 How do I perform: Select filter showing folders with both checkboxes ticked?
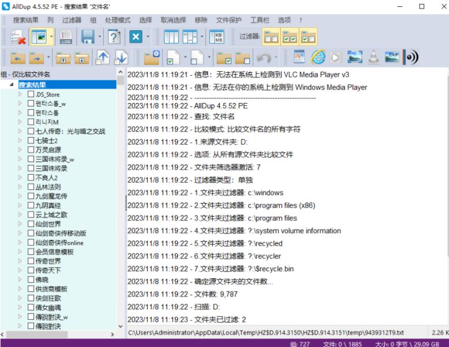[290, 37]
